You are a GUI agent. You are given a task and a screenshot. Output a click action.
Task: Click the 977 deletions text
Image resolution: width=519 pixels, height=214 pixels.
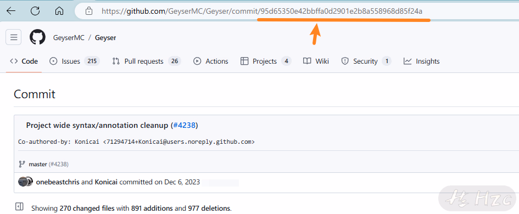click(x=209, y=209)
